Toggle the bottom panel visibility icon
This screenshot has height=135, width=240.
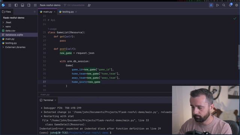pyautogui.click(x=22, y=5)
